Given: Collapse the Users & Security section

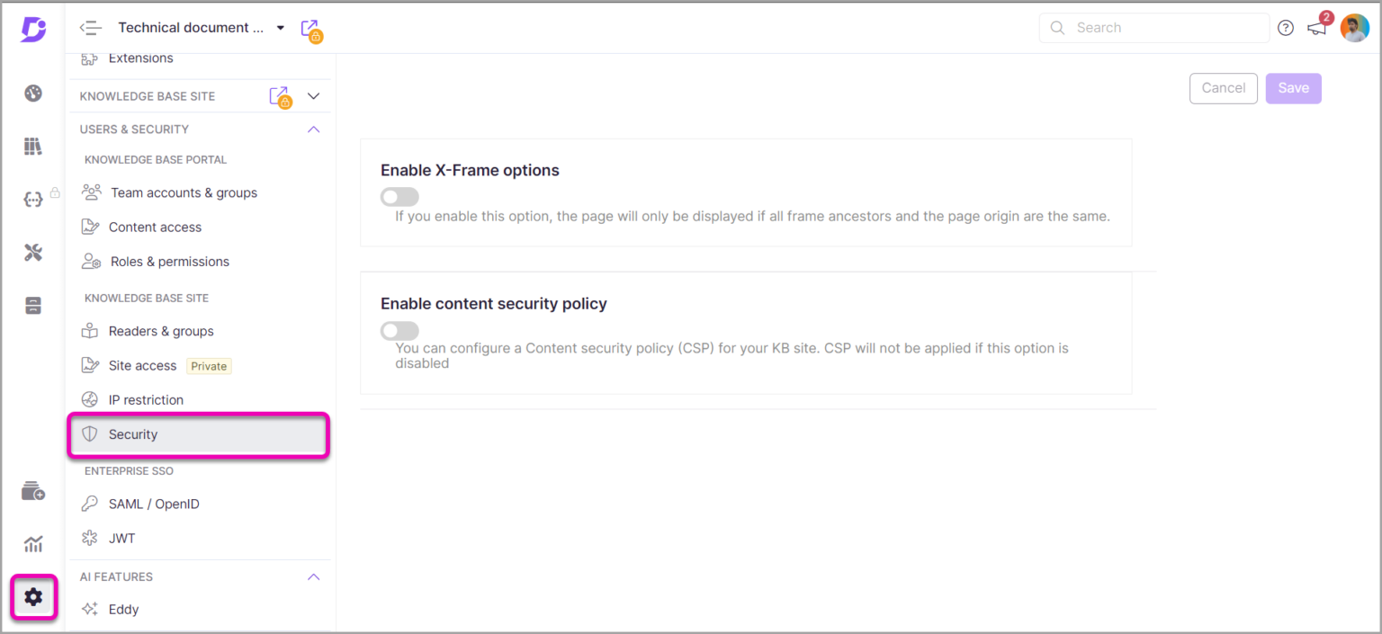Looking at the screenshot, I should coord(313,129).
